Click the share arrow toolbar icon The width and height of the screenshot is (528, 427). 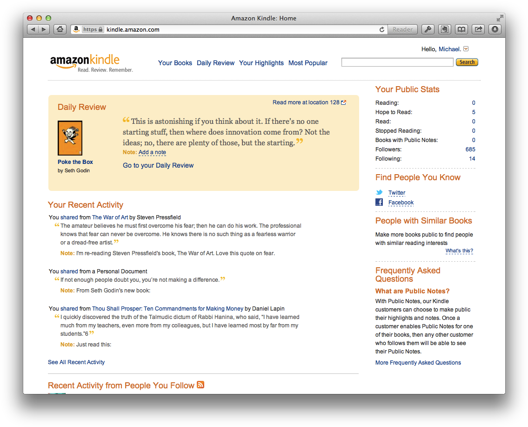[x=478, y=29]
